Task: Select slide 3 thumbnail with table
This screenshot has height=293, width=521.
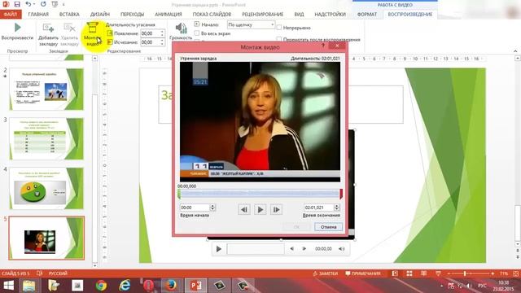Action: coord(46,139)
